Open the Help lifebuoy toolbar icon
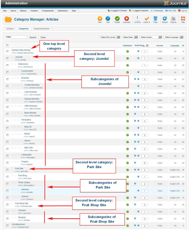This screenshot has width=189, height=230. [x=183, y=19]
